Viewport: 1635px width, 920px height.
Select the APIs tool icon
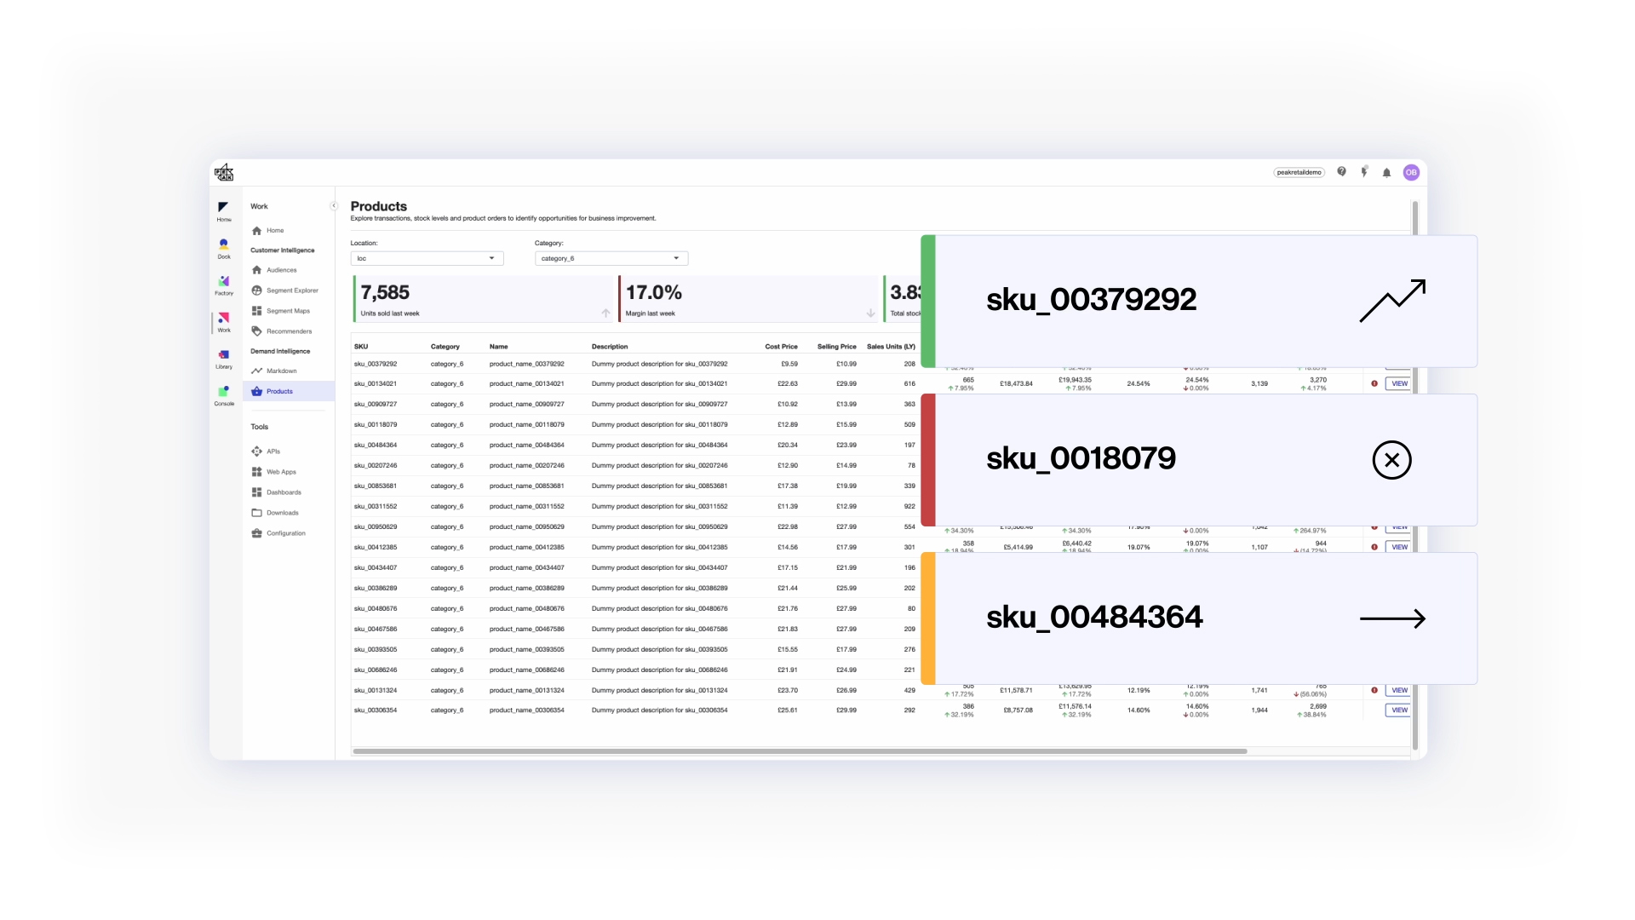pos(256,451)
